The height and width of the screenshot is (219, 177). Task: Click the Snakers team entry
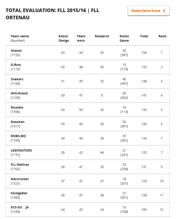point(17,79)
